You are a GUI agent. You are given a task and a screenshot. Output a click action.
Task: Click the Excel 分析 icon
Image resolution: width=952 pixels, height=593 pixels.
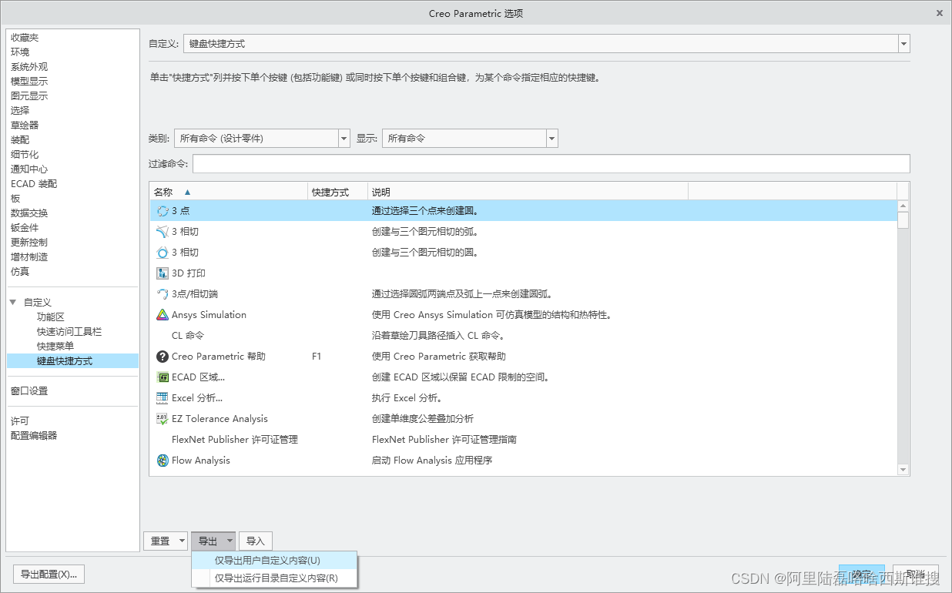(x=163, y=398)
